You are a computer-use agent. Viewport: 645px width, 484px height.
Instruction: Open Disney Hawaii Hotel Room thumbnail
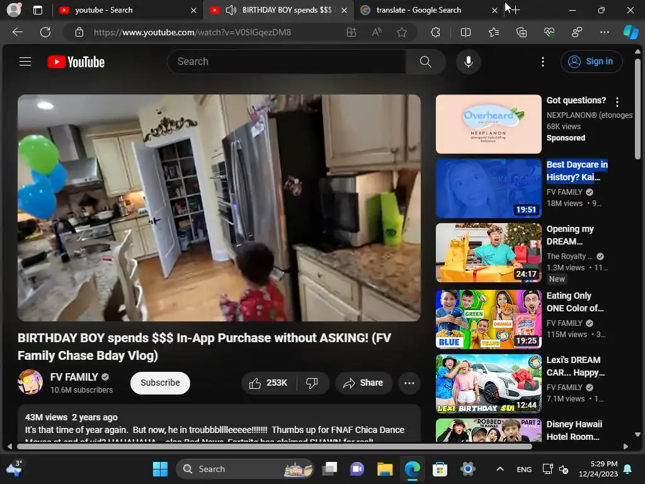click(x=488, y=430)
